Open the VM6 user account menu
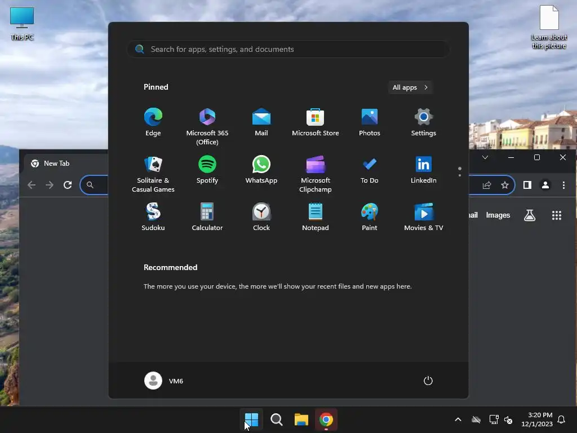Viewport: 577px width, 433px height. point(164,381)
